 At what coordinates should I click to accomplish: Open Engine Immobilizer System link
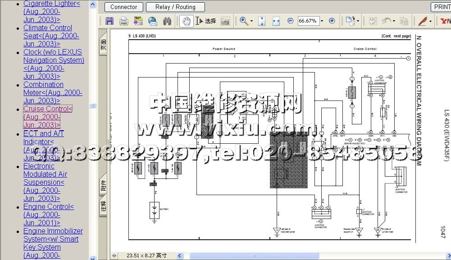coord(53,243)
